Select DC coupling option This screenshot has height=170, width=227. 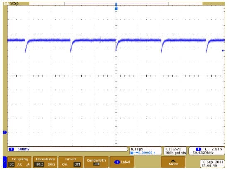[x=12, y=164]
